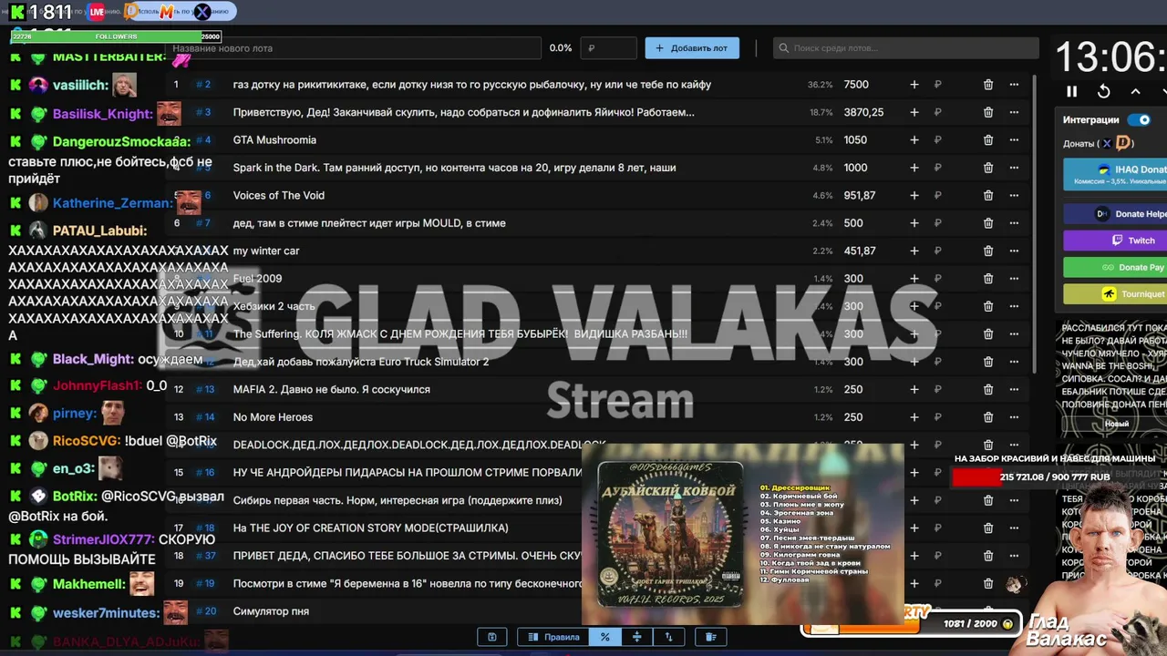Click the Дубайский ковбой album cover
Image resolution: width=1167 pixels, height=656 pixels.
[x=670, y=535]
